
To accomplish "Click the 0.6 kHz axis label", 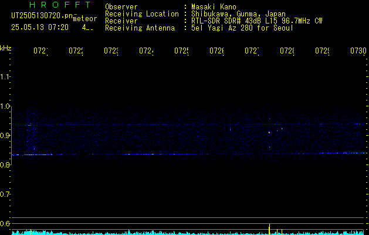I will [5, 223].
